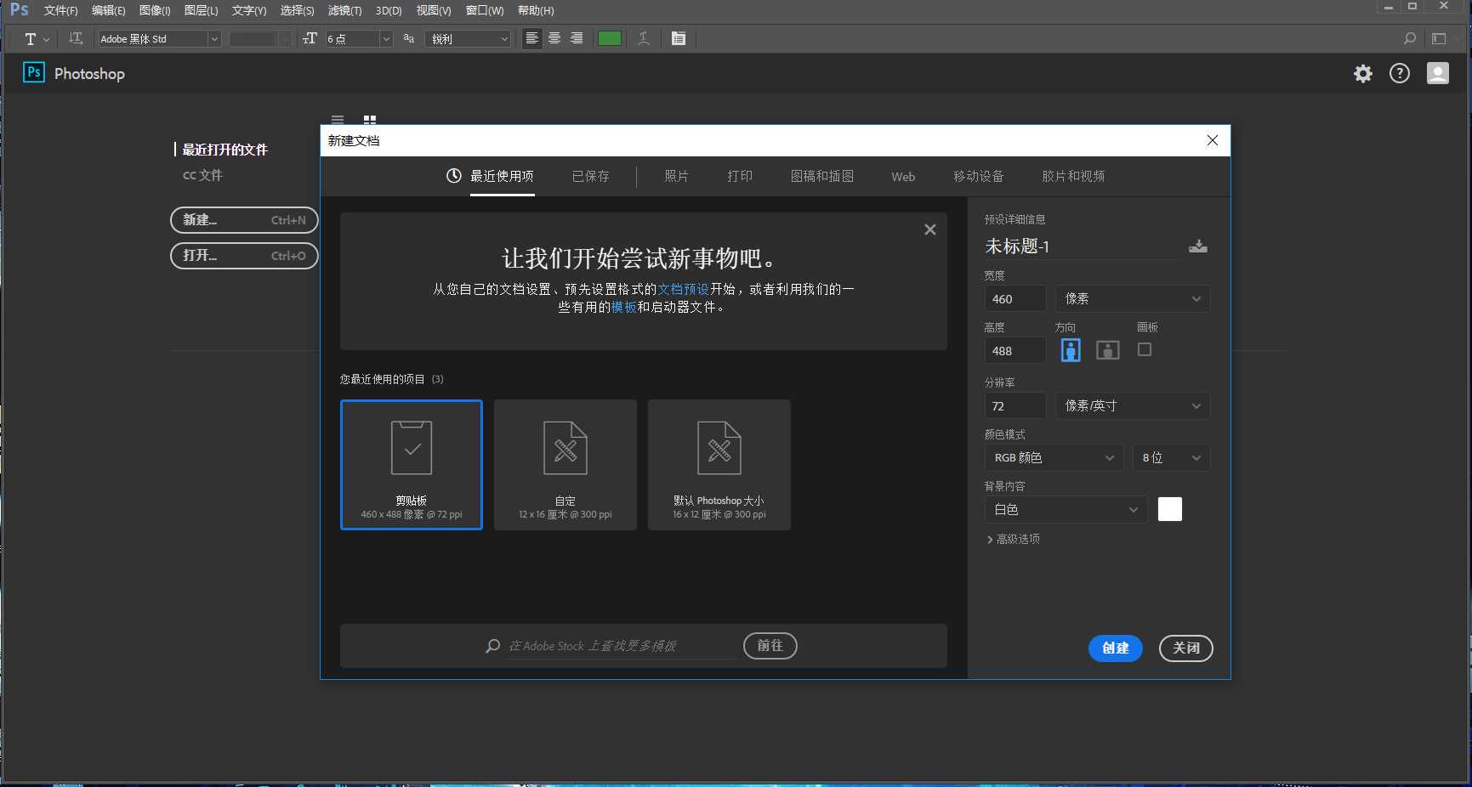
Task: Follow the 文档预设 link
Action: click(684, 289)
